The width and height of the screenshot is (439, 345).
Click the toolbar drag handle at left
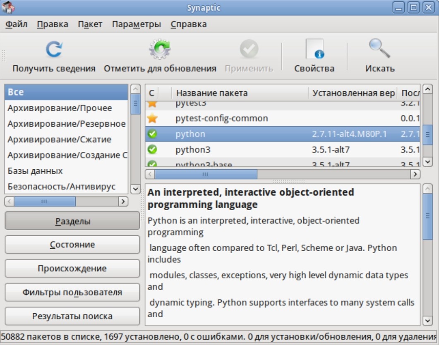(4, 56)
